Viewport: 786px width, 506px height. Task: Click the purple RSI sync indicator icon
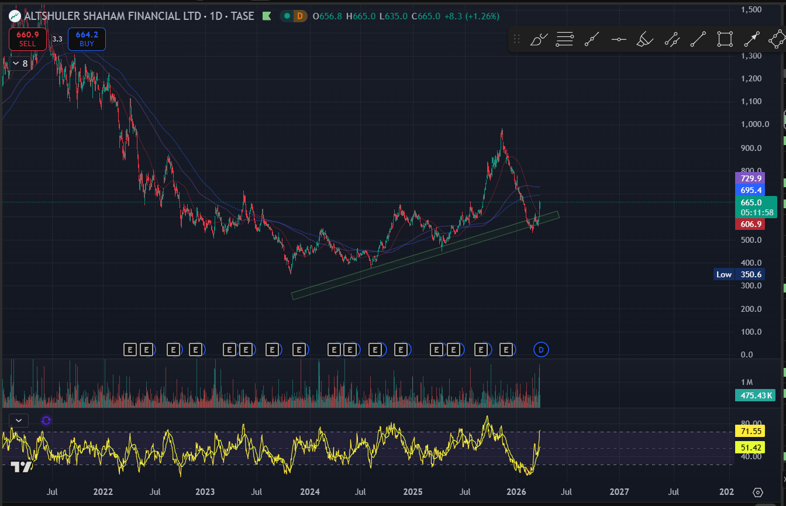pyautogui.click(x=46, y=420)
